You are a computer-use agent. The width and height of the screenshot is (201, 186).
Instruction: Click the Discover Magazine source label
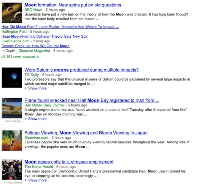click(x=34, y=51)
